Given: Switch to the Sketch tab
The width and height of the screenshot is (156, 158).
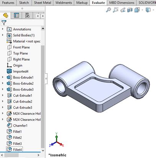Looking at the screenshot, I should 24,3.
